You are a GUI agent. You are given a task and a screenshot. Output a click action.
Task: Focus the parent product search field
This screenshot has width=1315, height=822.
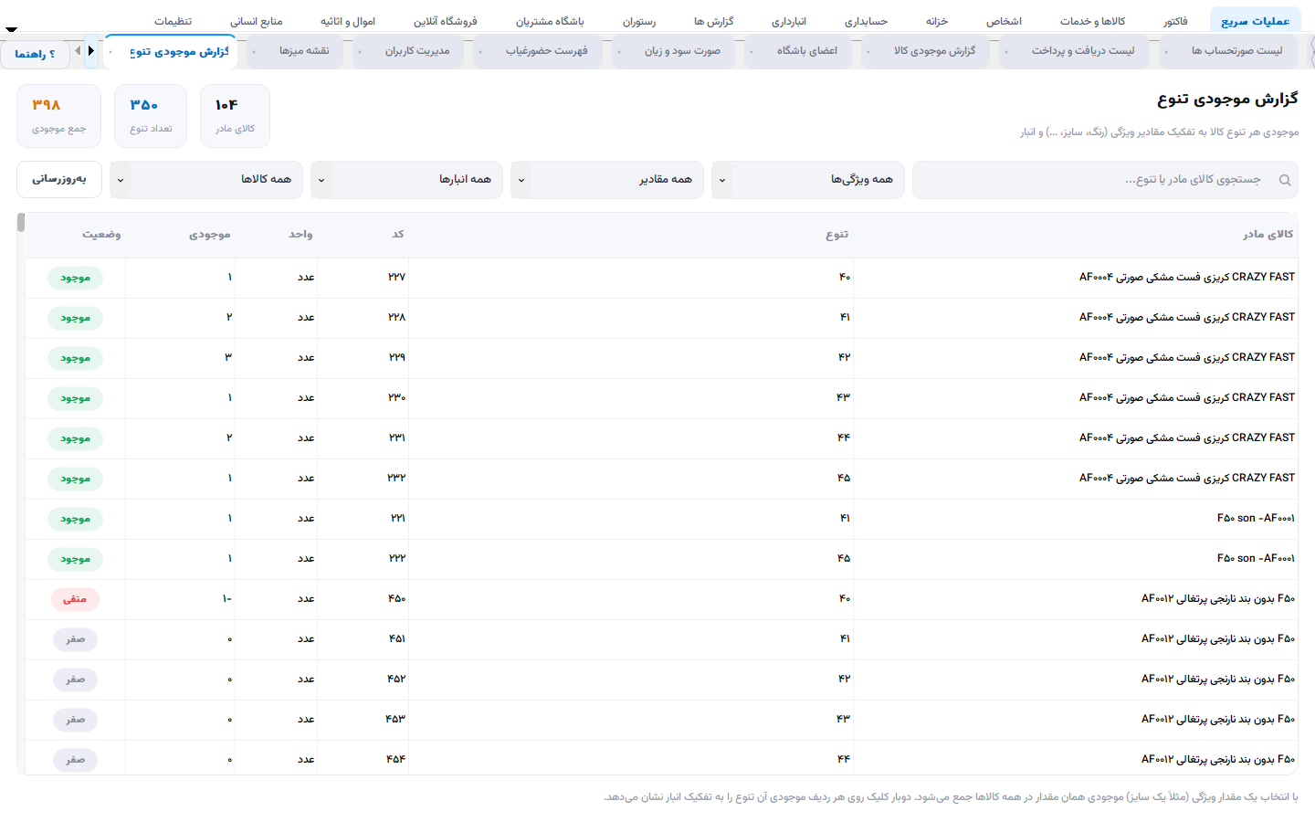1105,180
